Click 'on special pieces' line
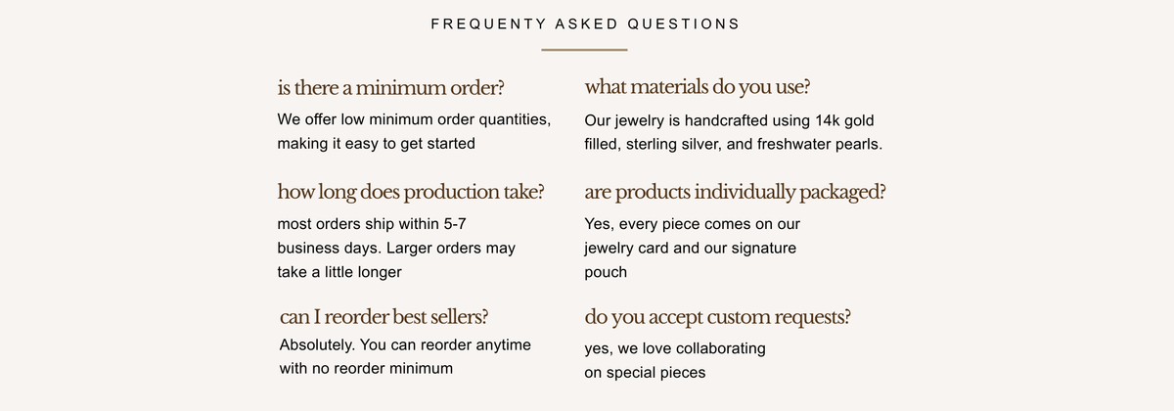 pyautogui.click(x=645, y=373)
